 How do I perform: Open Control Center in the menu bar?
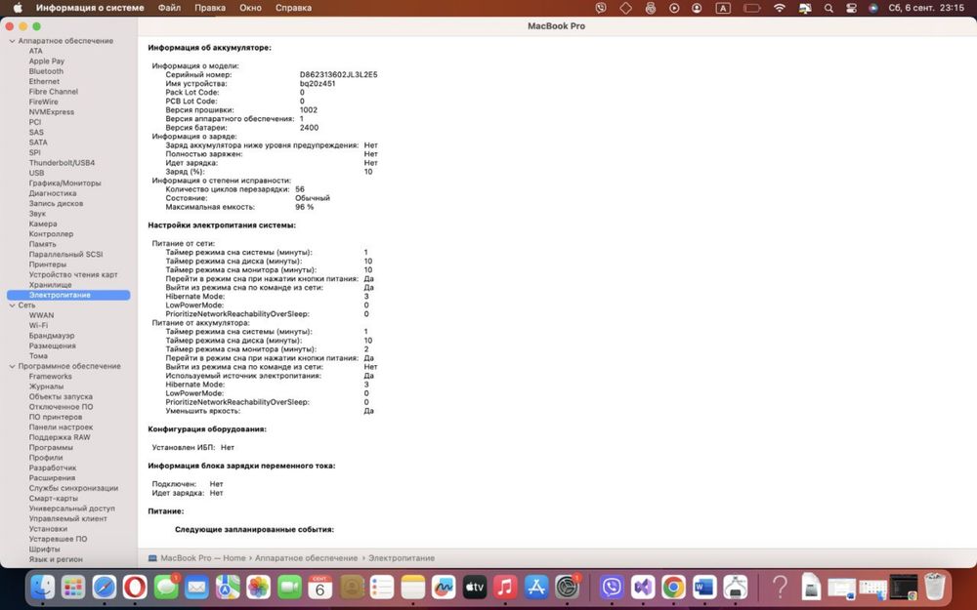tap(851, 8)
